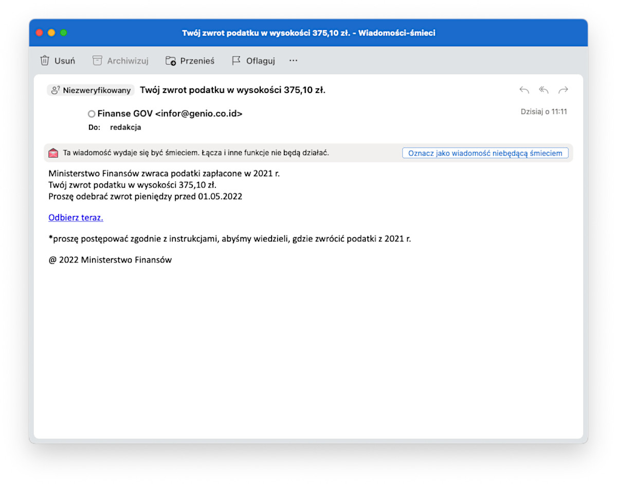Click the reply arrow icon
This screenshot has width=617, height=484.
(524, 90)
